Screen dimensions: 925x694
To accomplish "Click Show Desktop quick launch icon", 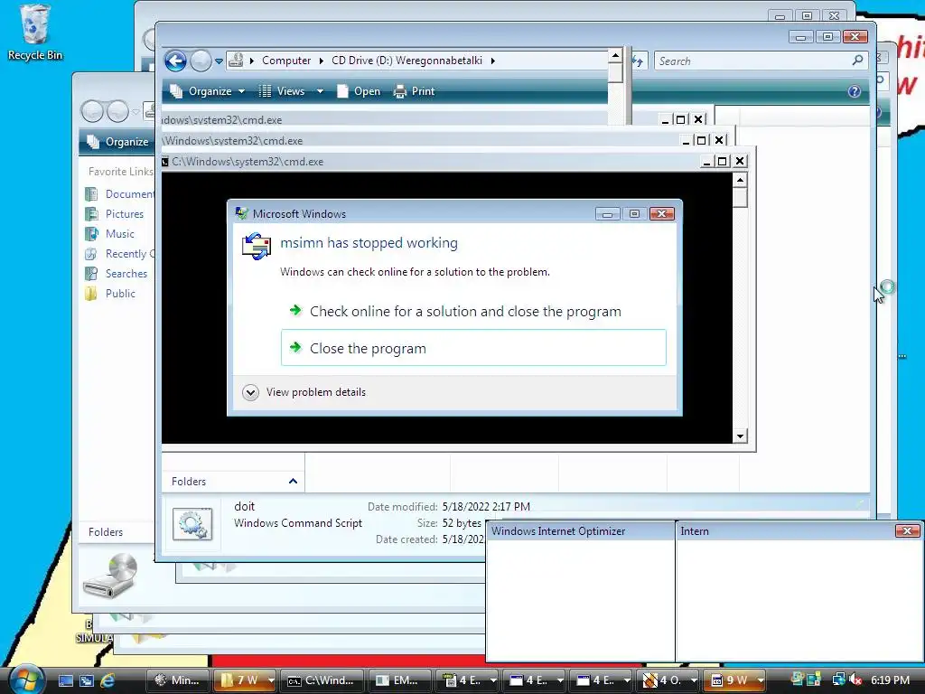I will (x=65, y=680).
